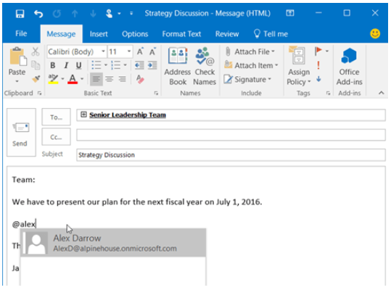Click the Shrink Font icon

click(152, 51)
